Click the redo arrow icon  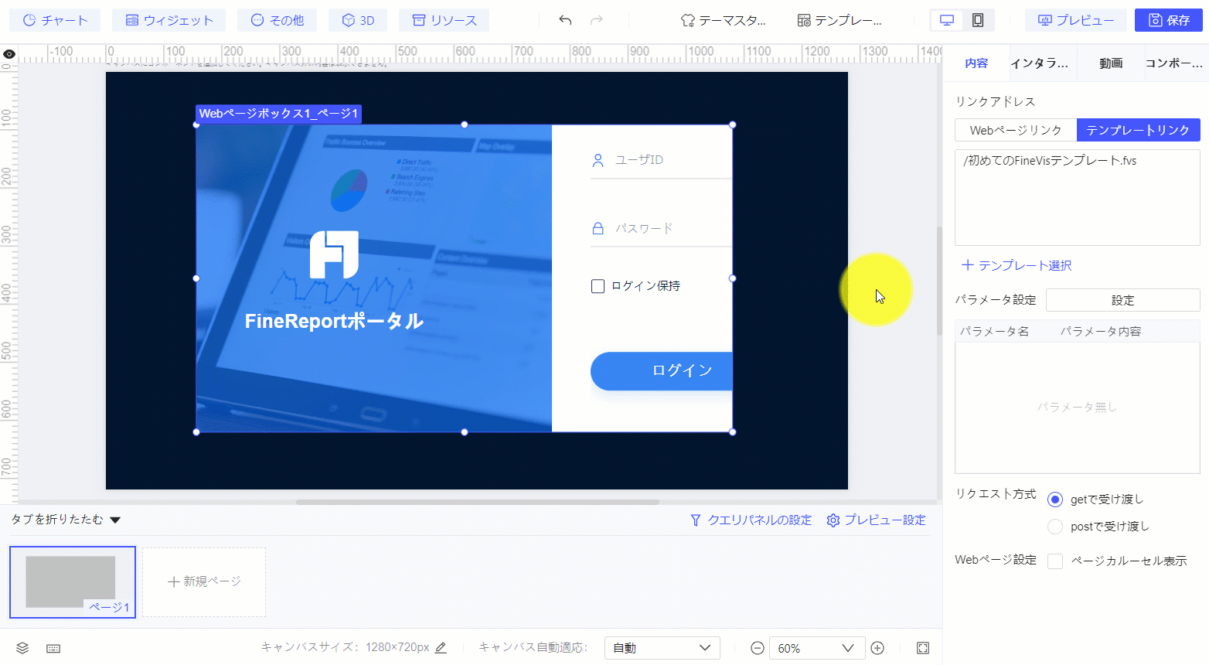[596, 20]
